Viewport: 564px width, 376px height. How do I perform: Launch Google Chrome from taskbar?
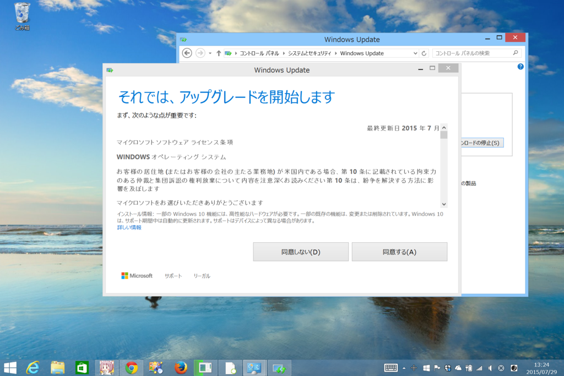coord(131,368)
